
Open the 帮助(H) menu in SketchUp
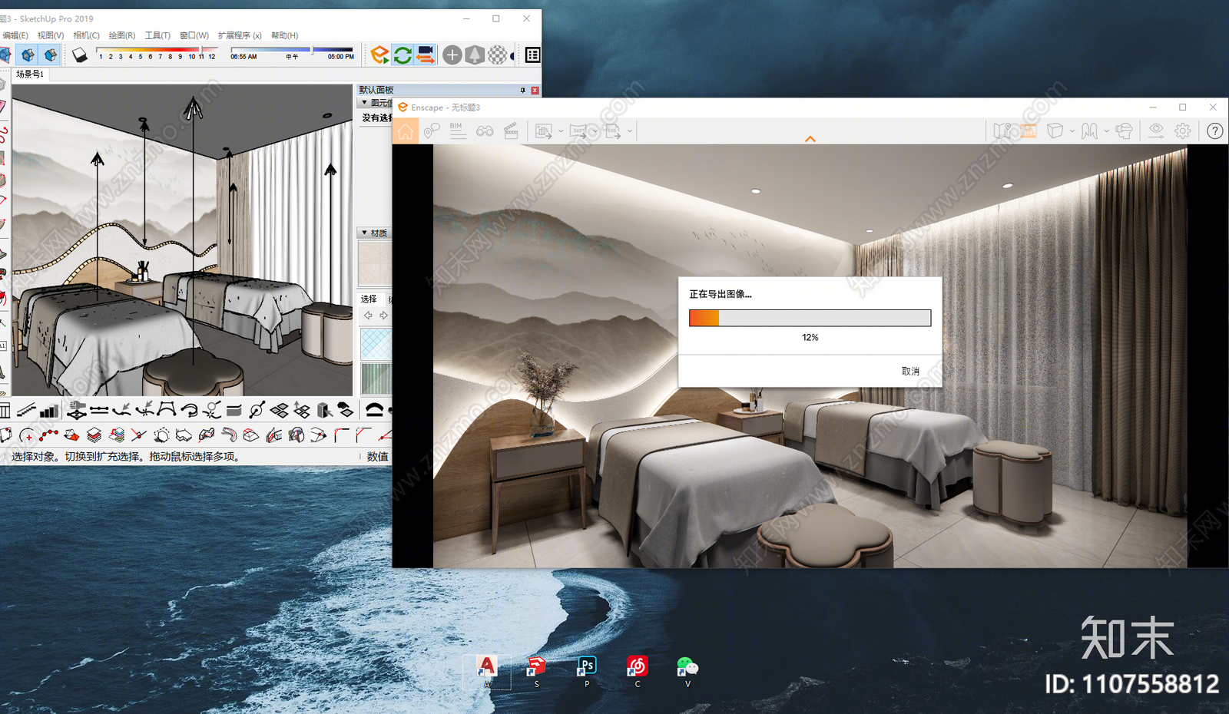click(x=284, y=35)
